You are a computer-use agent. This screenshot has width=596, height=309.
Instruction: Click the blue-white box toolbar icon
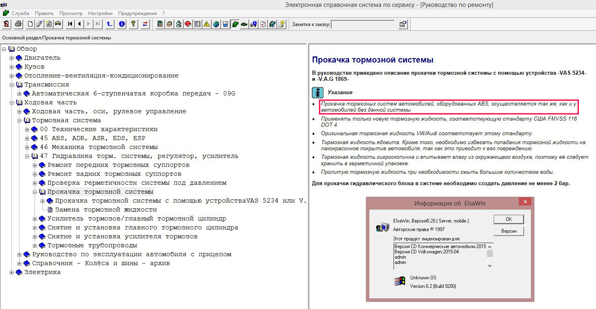(225, 24)
